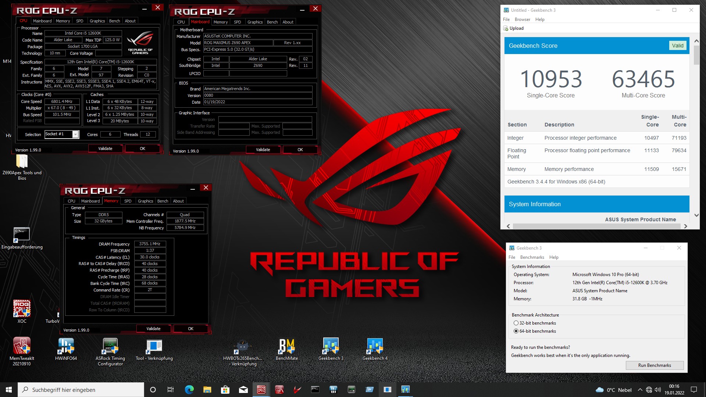Switch to SPD tab in Mainboard window

[238, 22]
